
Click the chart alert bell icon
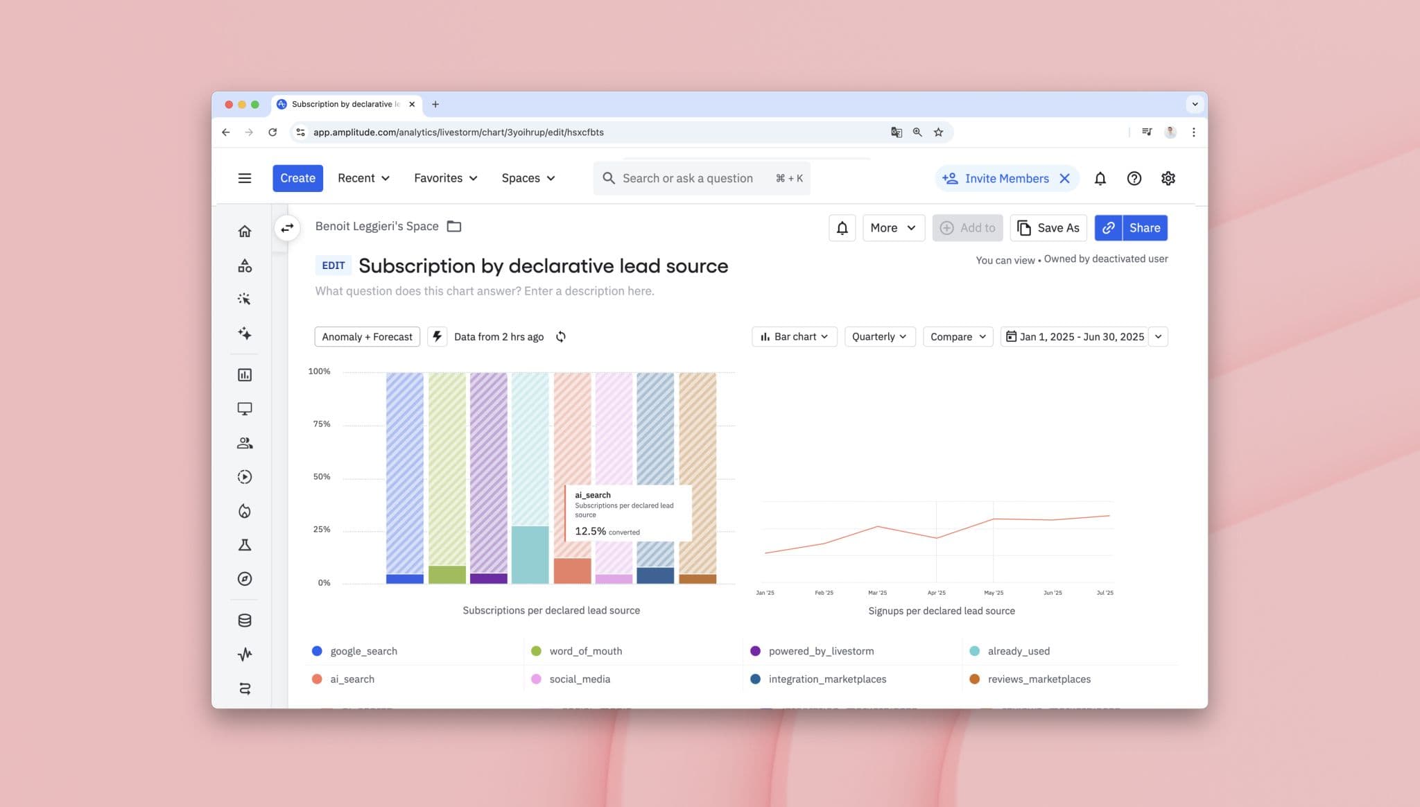tap(842, 228)
